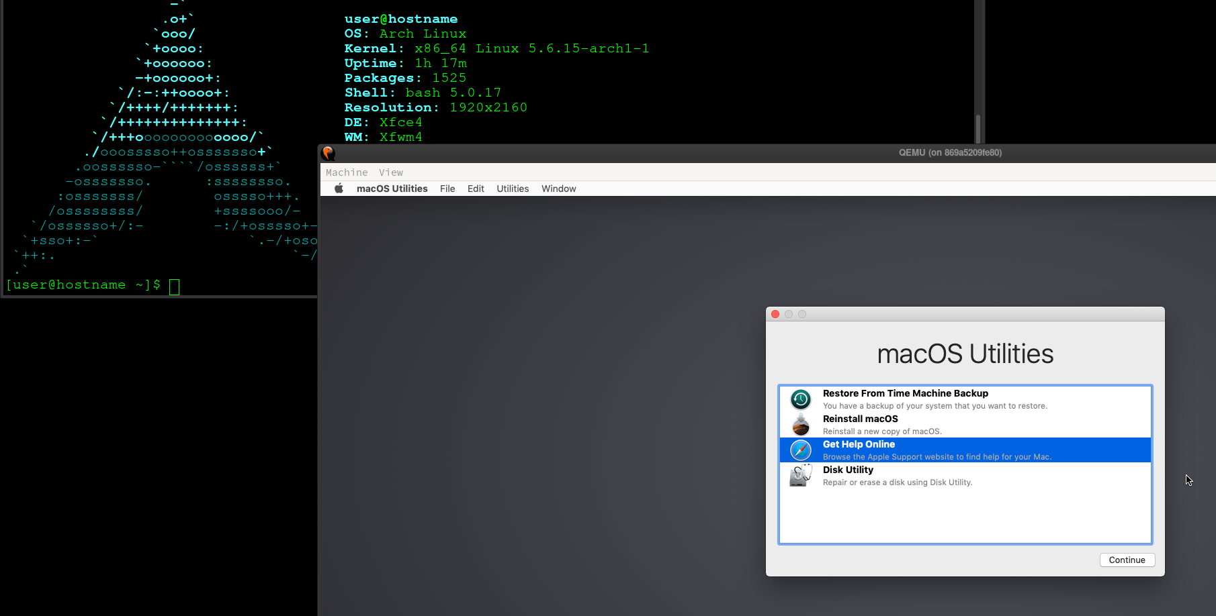Click the Safari compass icon beside Get Help Online

pyautogui.click(x=800, y=450)
